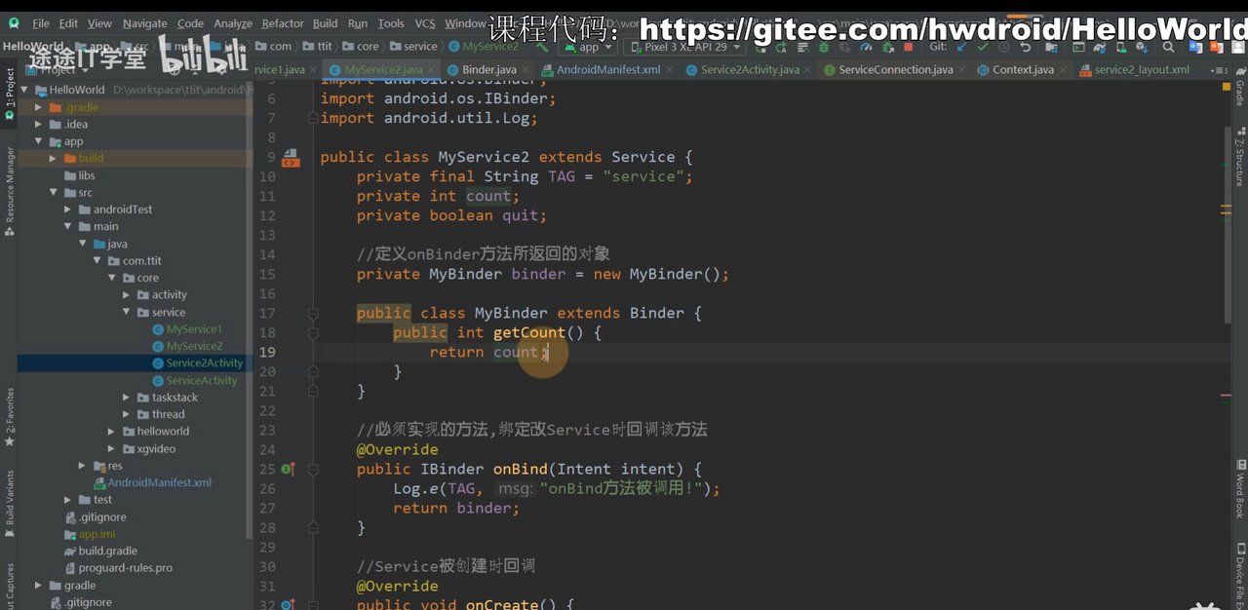
Task: Open the Profiler from the toolbar icon
Action: (x=865, y=47)
